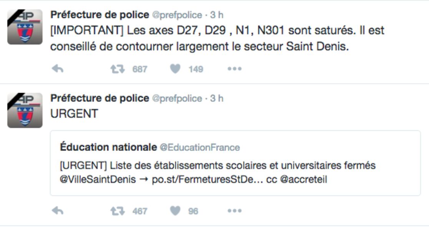This screenshot has height=230, width=429.
Task: Open the @VilleSaintDenis mention
Action: pos(98,179)
